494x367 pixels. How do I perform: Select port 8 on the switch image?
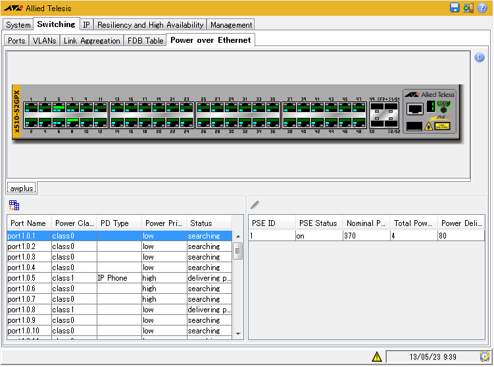click(73, 122)
